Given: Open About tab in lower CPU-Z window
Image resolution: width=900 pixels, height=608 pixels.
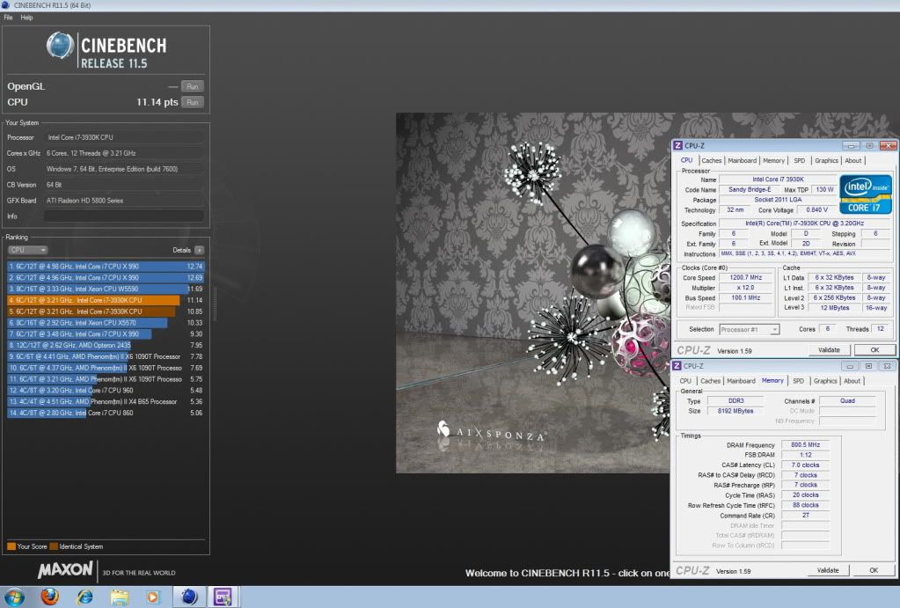Looking at the screenshot, I should (x=852, y=381).
